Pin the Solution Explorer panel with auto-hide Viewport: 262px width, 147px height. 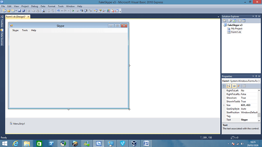coord(256,16)
